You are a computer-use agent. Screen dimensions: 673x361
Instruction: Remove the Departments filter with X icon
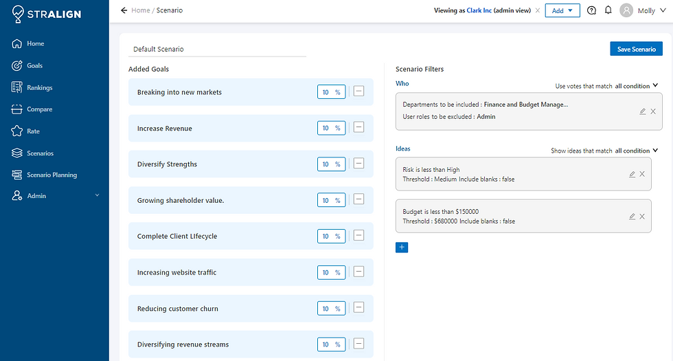tap(653, 111)
